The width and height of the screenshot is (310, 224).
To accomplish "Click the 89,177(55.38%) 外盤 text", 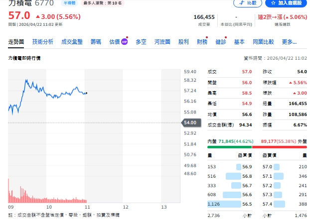I will 284,141.
